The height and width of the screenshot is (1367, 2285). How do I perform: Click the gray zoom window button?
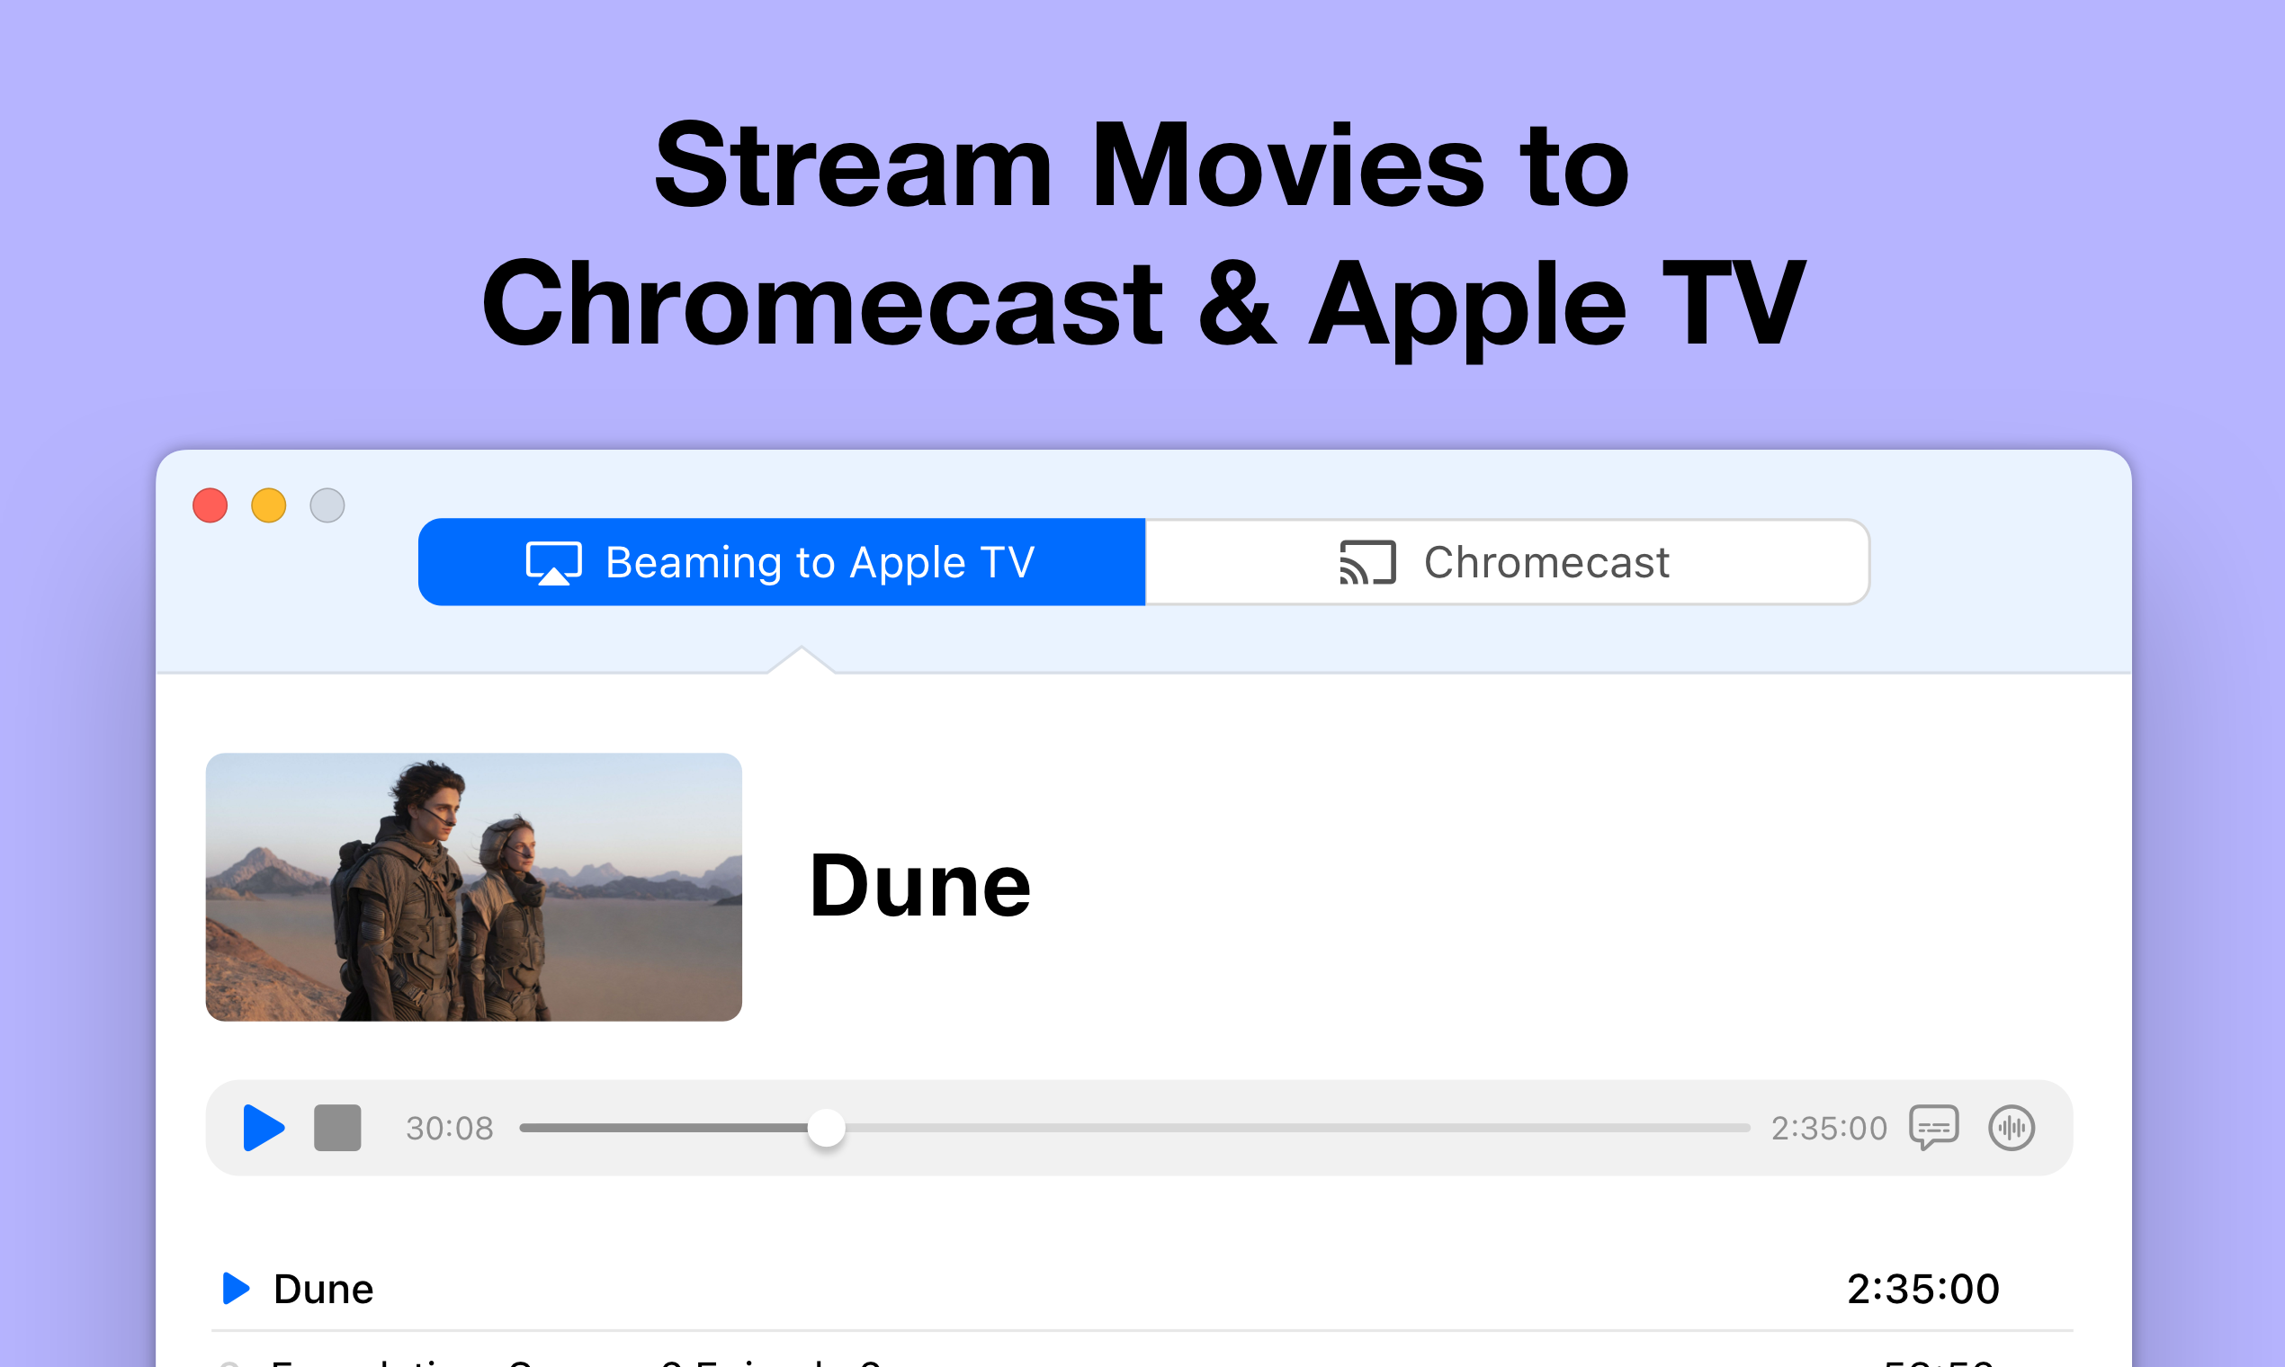click(x=327, y=505)
